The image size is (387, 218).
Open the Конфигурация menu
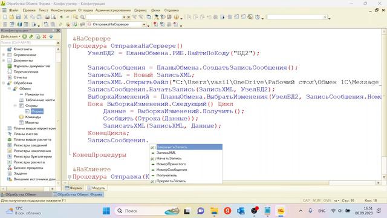tap(63, 10)
